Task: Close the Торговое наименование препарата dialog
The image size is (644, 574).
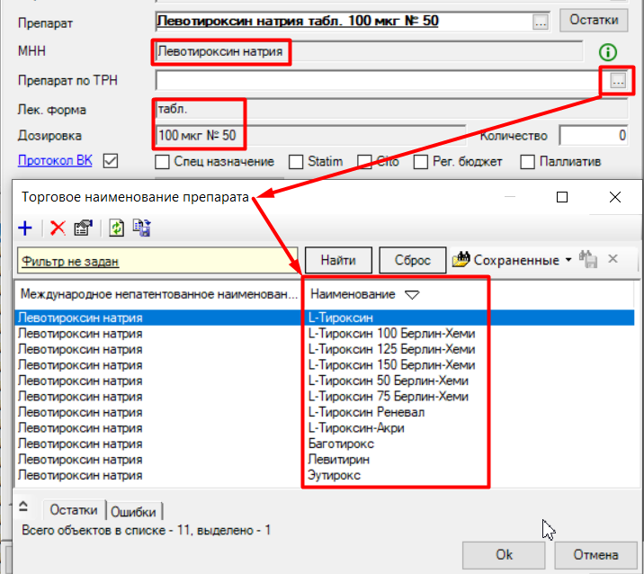Action: point(615,197)
